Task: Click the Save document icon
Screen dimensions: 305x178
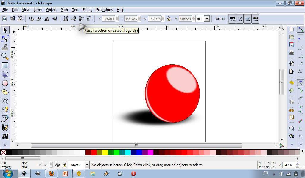Action: click(x=292, y=44)
